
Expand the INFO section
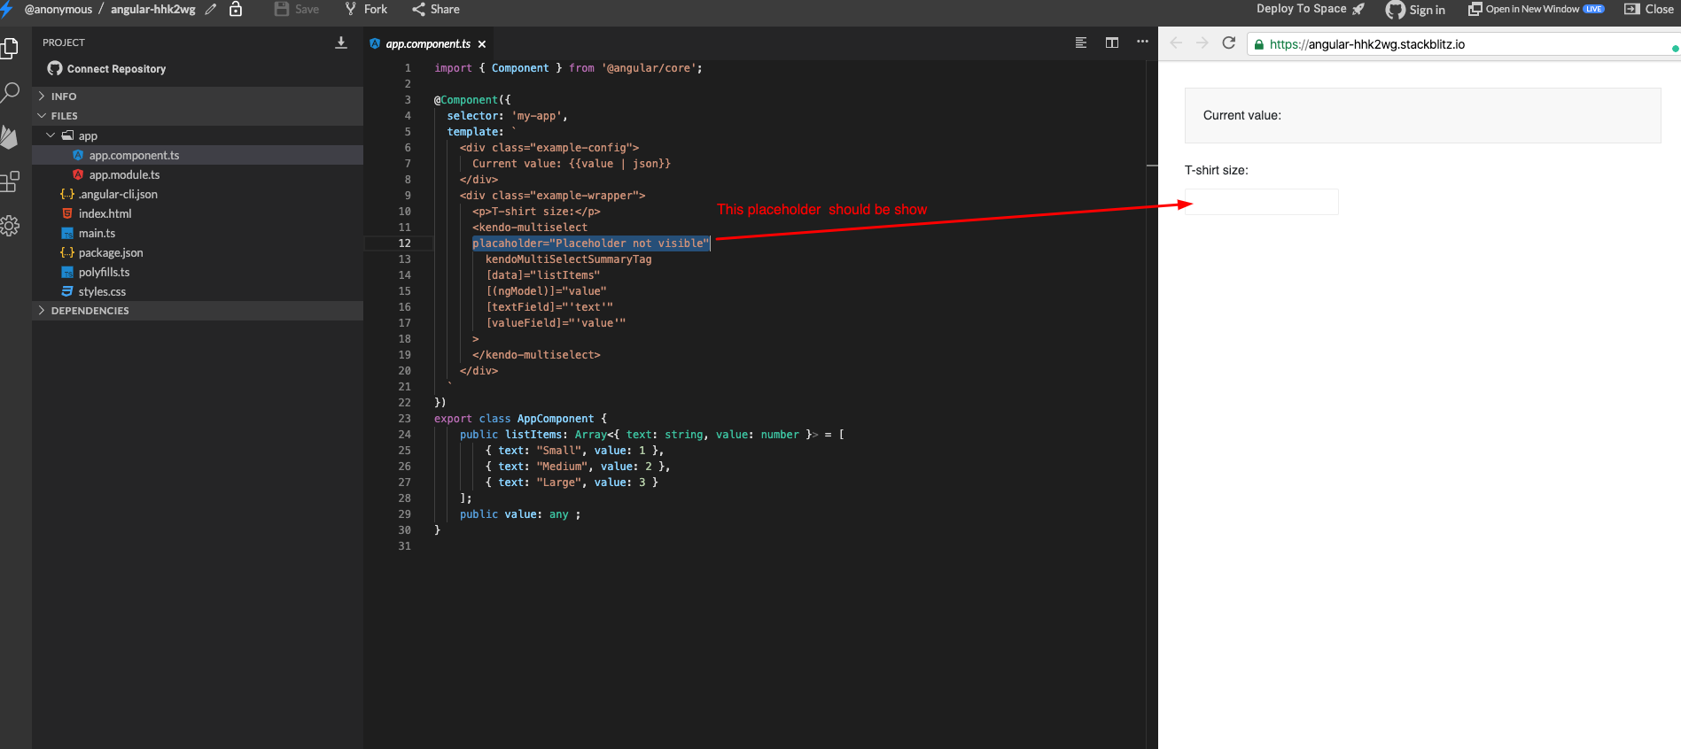pos(198,97)
